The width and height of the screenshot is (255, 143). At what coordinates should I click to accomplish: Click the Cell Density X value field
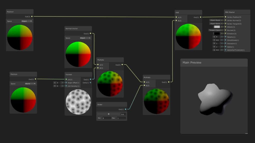(58, 86)
